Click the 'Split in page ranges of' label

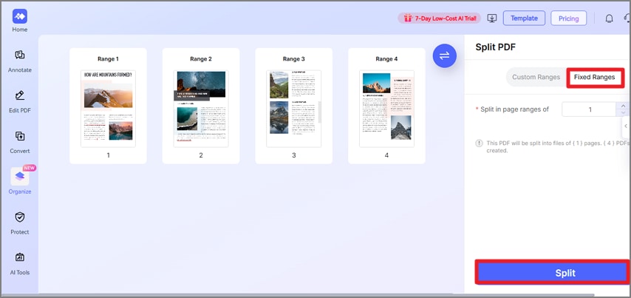click(515, 109)
